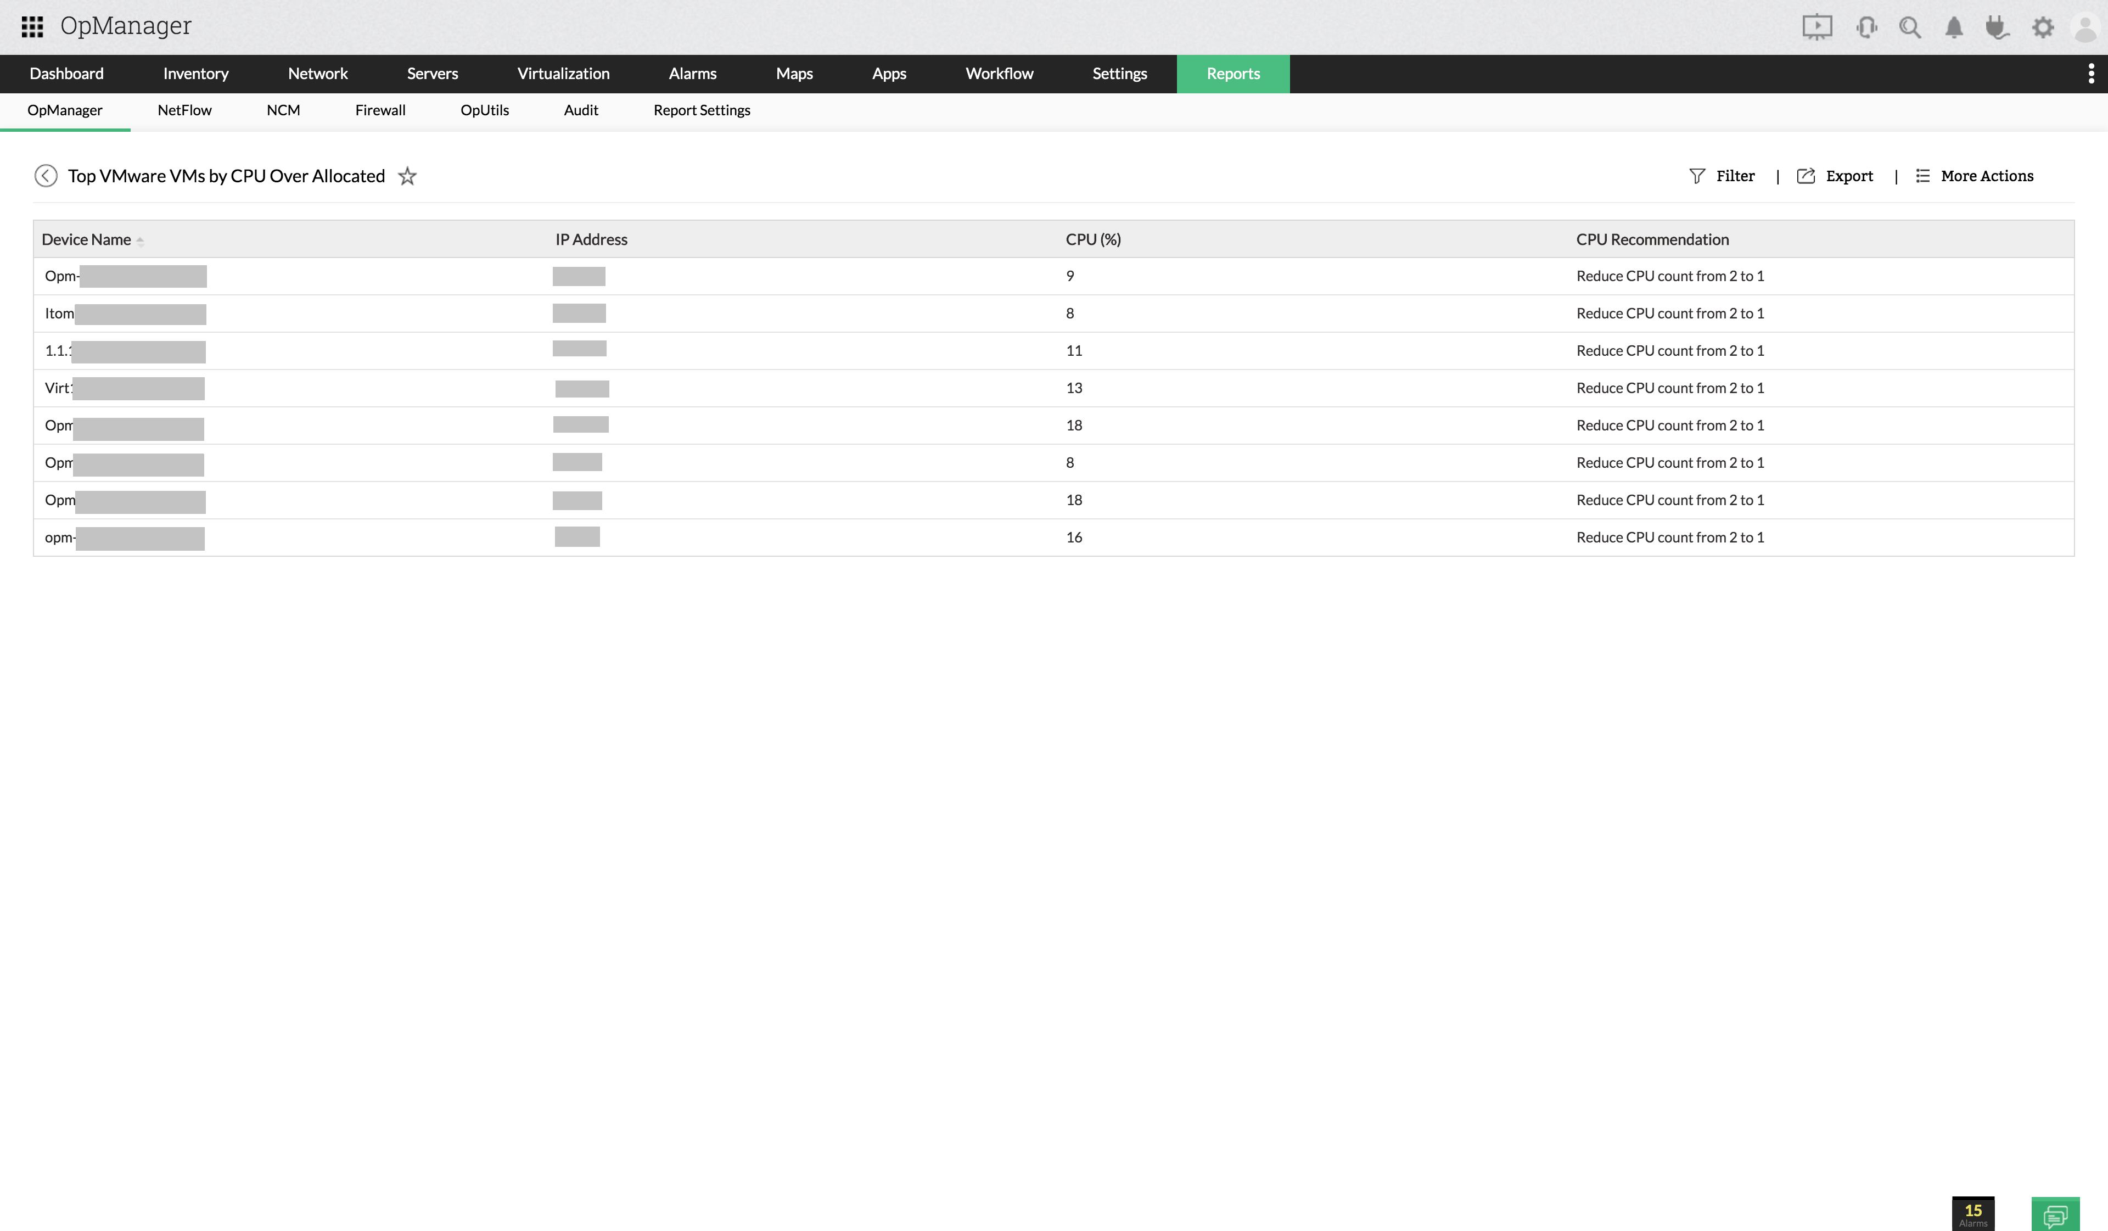Open the green chat support icon
Image resolution: width=2108 pixels, height=1231 pixels.
2054,1213
